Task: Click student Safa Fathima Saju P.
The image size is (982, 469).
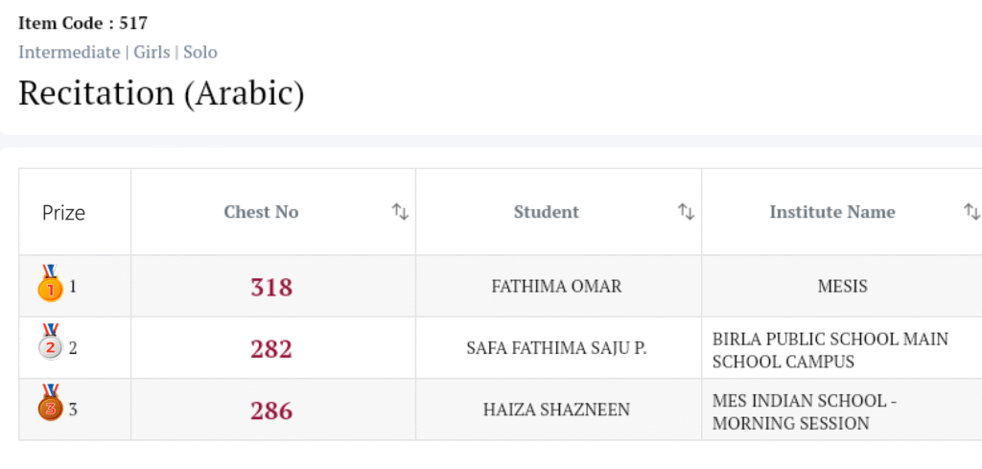Action: point(556,348)
